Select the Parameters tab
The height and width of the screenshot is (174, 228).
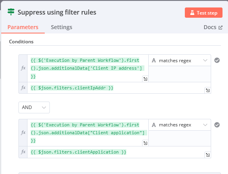[x=23, y=27]
